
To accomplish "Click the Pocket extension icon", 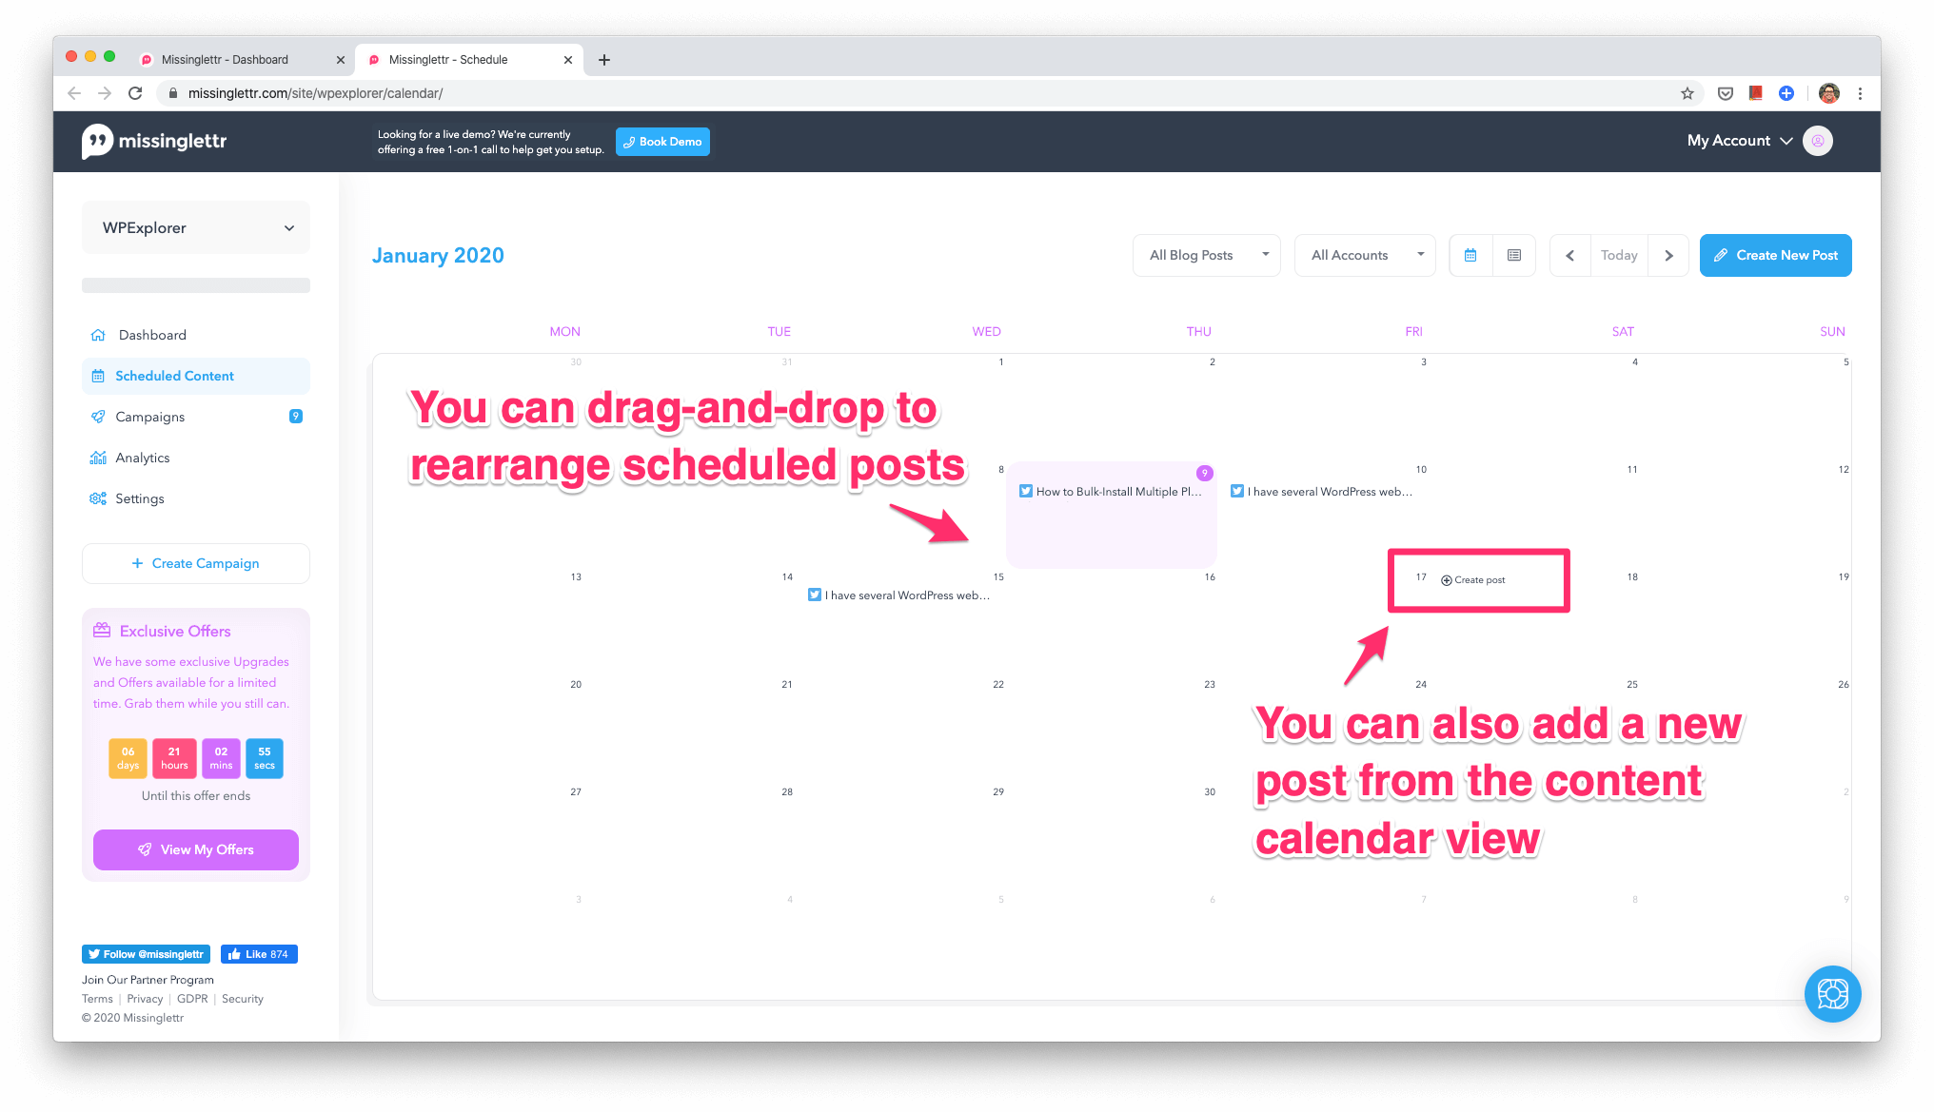I will point(1726,93).
